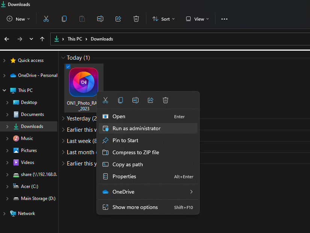Open the OneDrive submenu

(148, 192)
